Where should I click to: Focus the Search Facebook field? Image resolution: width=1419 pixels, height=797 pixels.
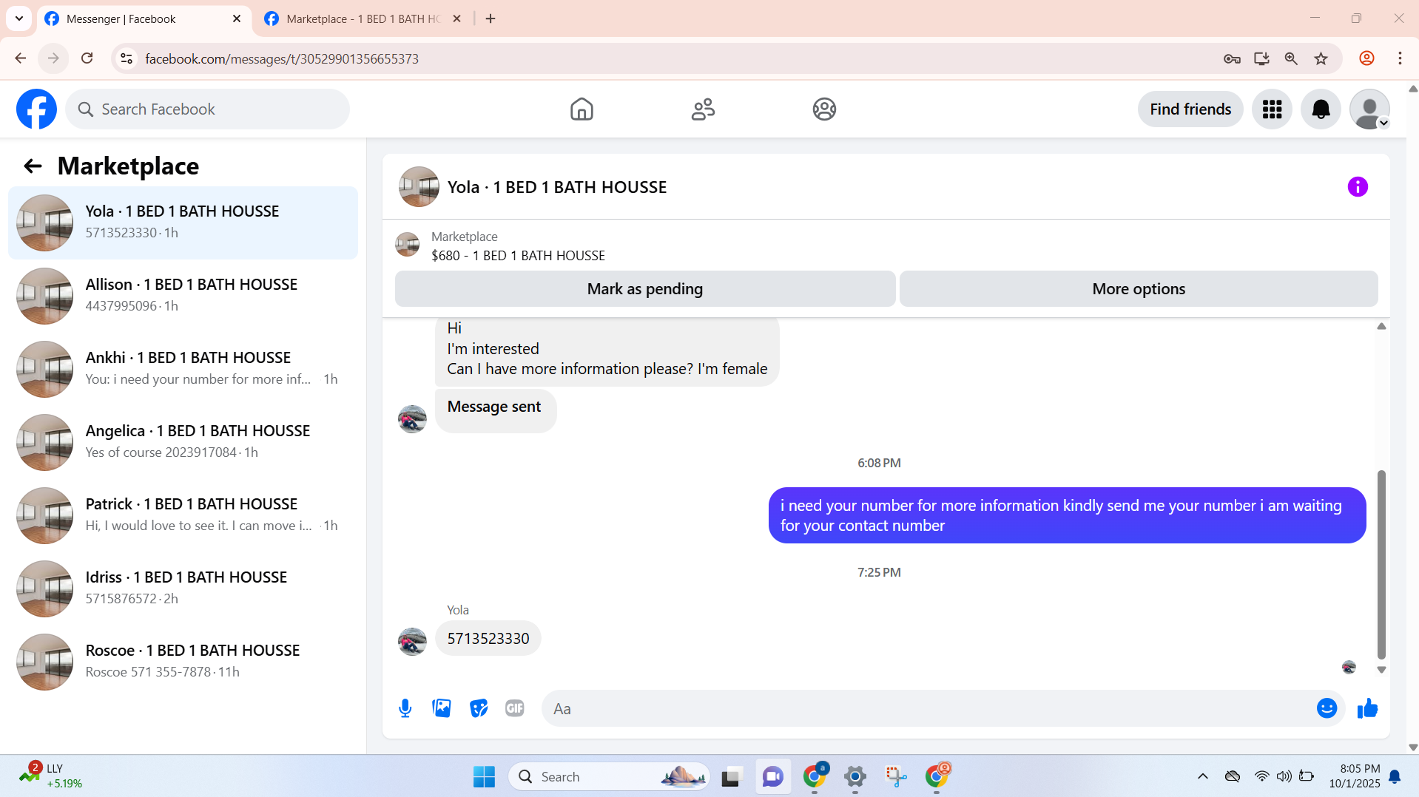[x=208, y=109]
